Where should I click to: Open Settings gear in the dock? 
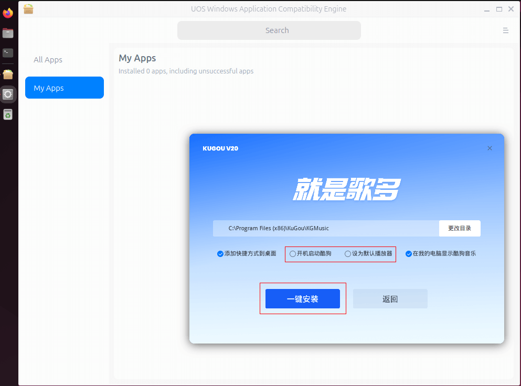[8, 94]
